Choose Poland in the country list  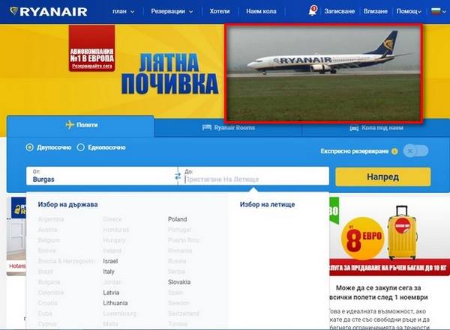tap(177, 219)
